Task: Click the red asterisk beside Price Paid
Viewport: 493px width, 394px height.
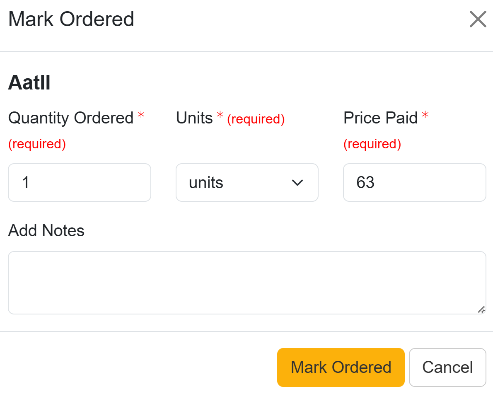Action: point(425,116)
